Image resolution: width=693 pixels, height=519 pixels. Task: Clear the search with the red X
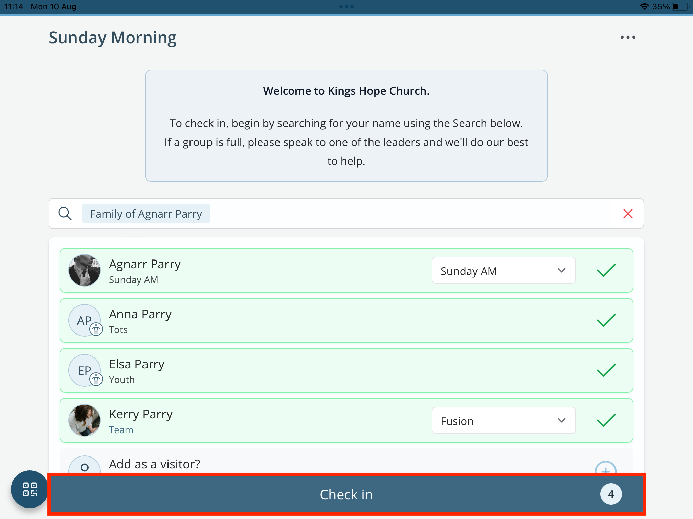pos(628,214)
